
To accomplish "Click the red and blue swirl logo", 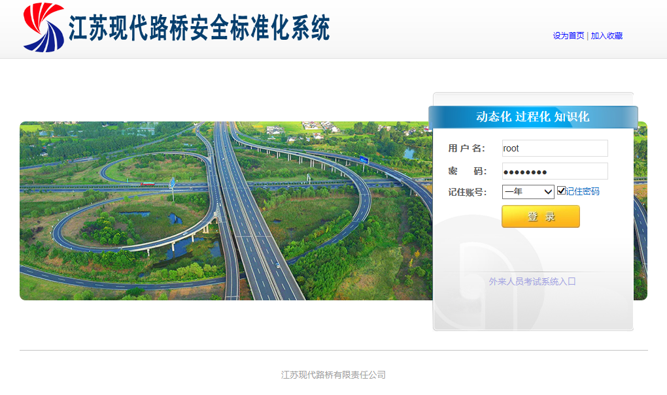I will 44,27.
